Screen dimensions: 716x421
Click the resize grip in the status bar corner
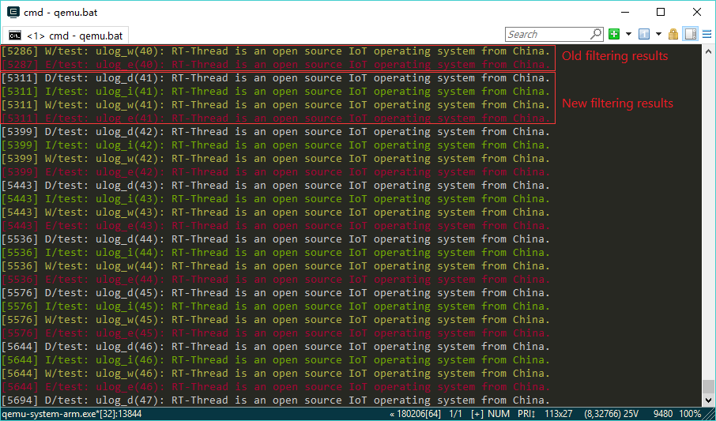(x=709, y=414)
